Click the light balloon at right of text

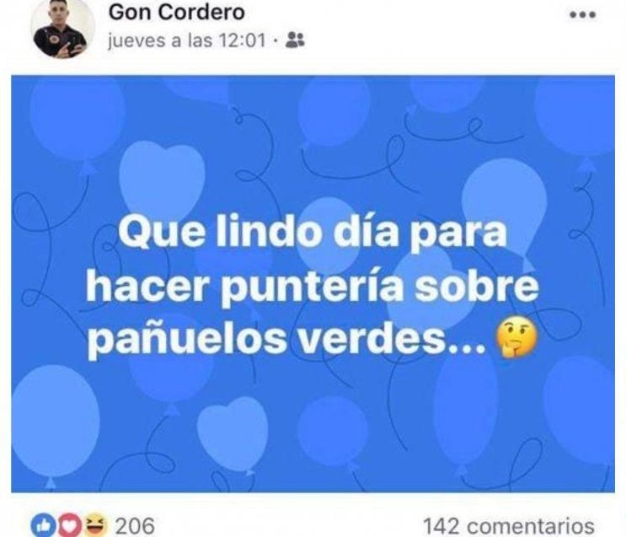click(504, 207)
